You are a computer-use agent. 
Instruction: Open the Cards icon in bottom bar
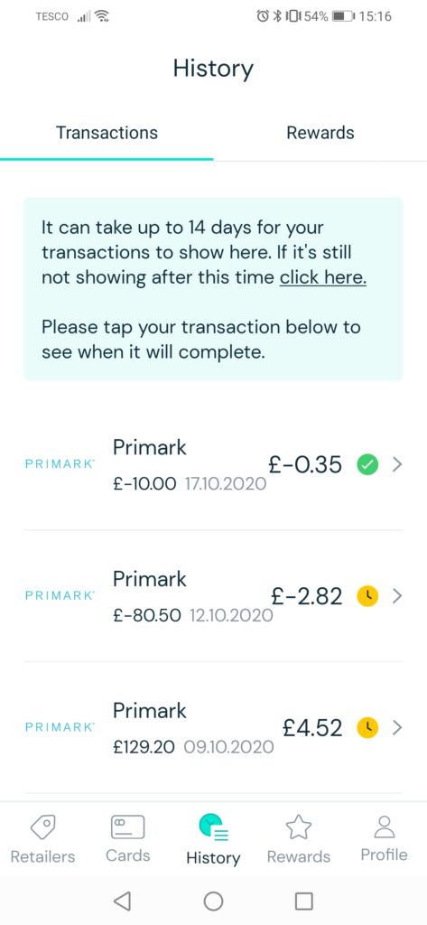pos(127,827)
